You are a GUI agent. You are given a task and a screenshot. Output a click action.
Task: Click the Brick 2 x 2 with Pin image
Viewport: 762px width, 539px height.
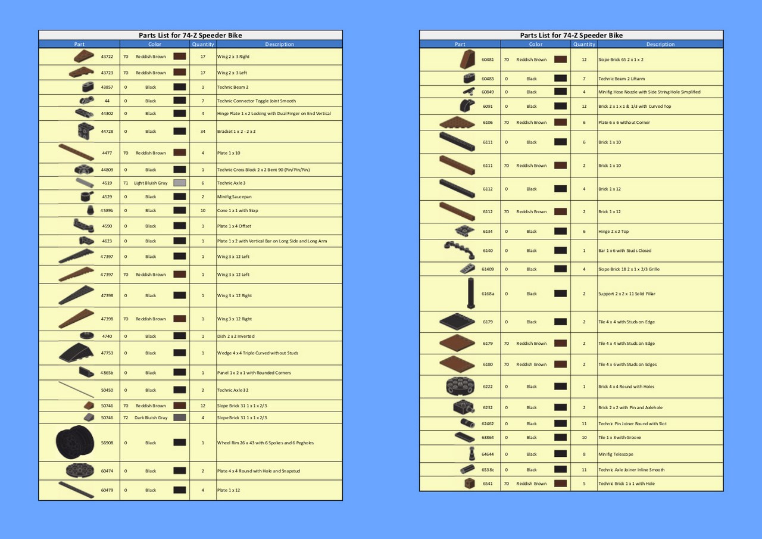point(463,407)
